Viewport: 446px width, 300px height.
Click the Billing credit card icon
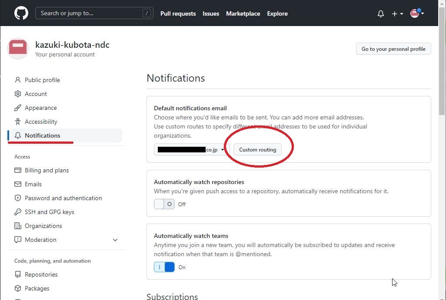pos(18,170)
